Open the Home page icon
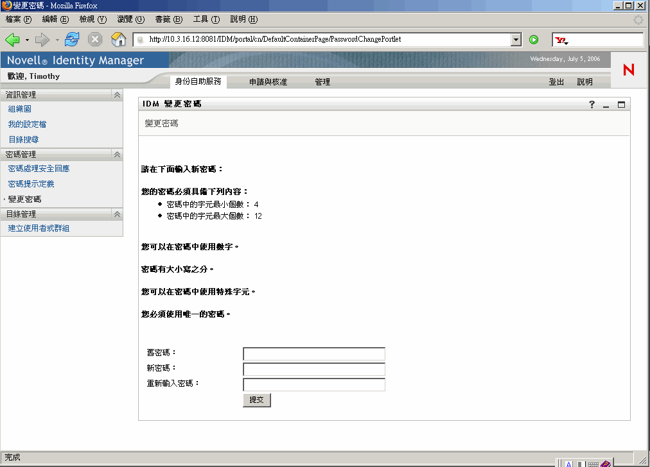The height and width of the screenshot is (467, 650). (119, 39)
